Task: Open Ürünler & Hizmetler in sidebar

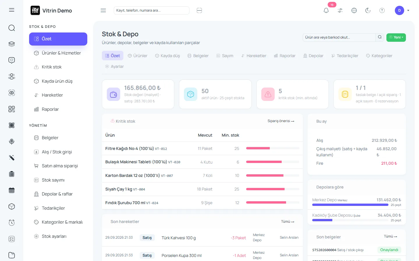Action: (58, 53)
